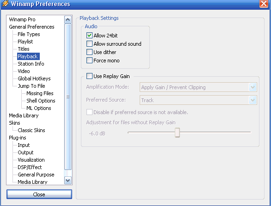Check Disable if preferred source is not available
The height and width of the screenshot is (206, 271).
pos(89,112)
